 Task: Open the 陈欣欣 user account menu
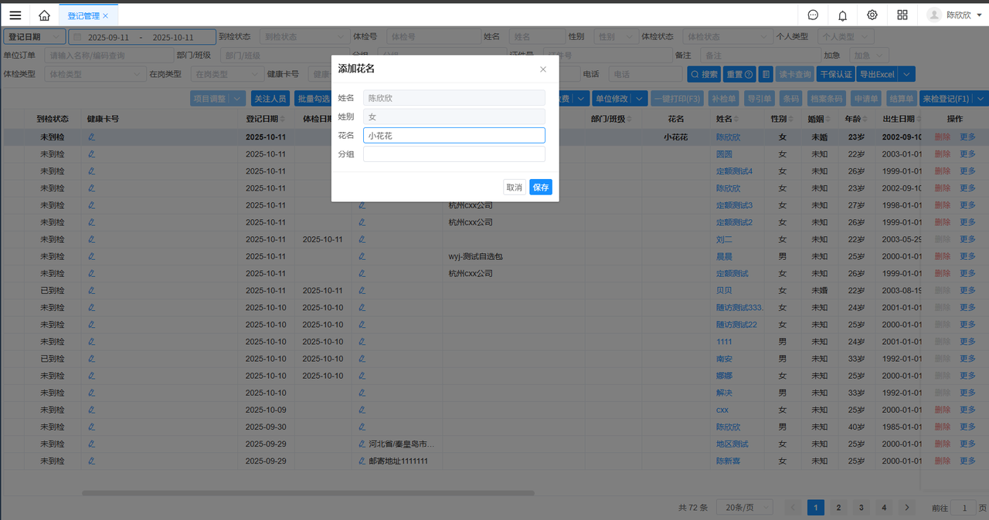coord(958,15)
